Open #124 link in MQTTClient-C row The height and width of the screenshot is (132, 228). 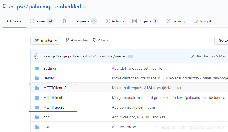tap(148, 88)
